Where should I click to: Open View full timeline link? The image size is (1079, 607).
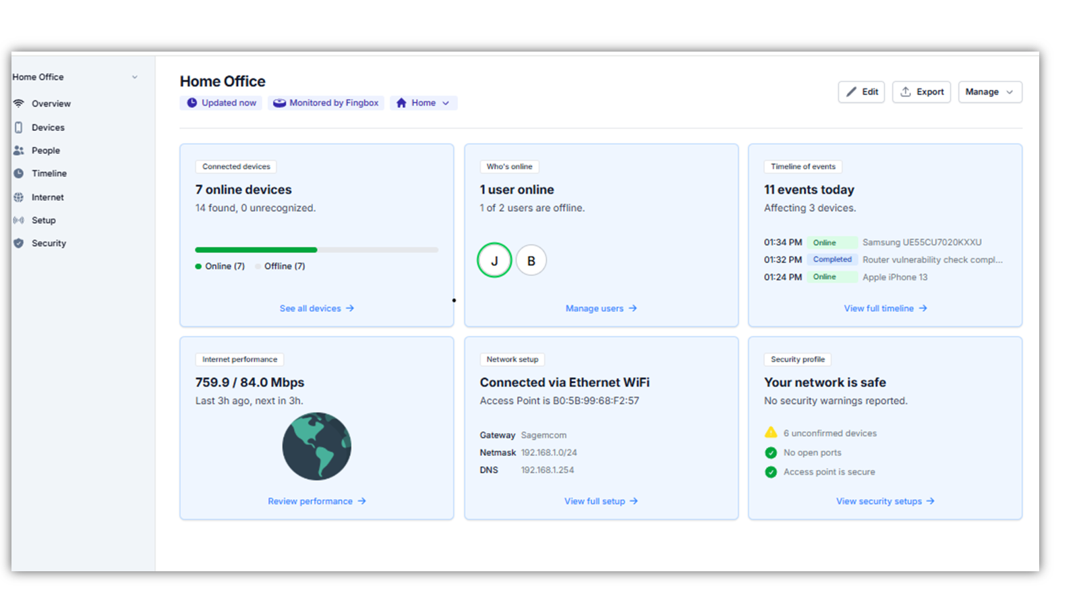[885, 308]
